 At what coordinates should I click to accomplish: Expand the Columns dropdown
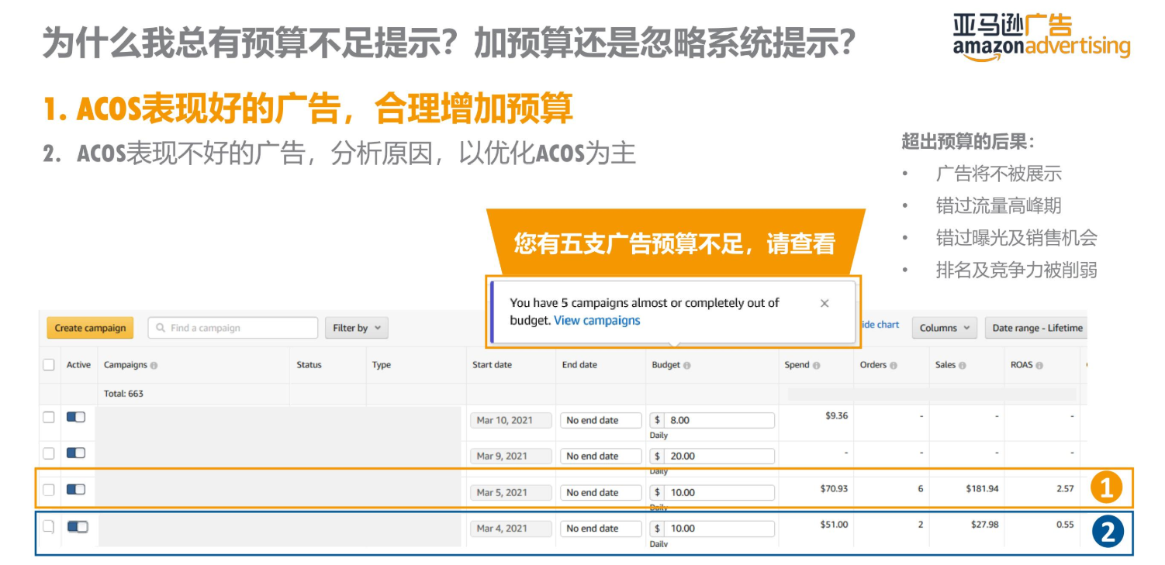(944, 328)
